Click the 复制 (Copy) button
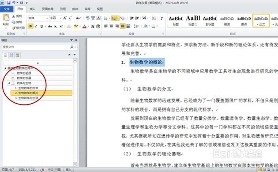 [17, 22]
